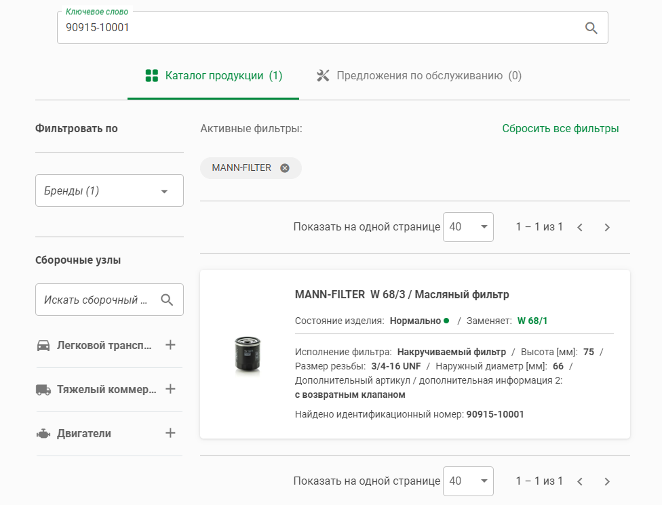The width and height of the screenshot is (662, 505).
Task: Click the magnifier icon in assembly search
Action: [x=167, y=300]
